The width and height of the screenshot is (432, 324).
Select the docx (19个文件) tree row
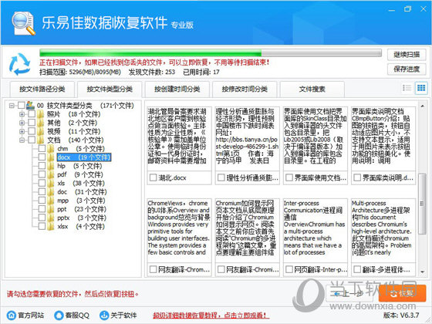(x=84, y=157)
